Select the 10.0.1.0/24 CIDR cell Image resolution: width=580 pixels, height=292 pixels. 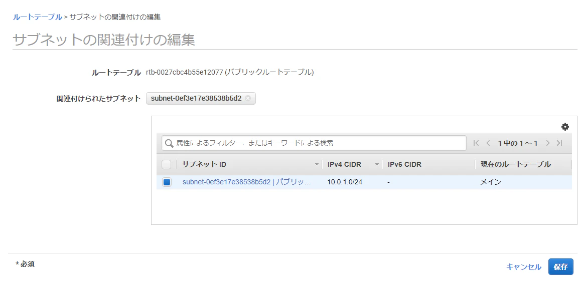[x=345, y=182]
